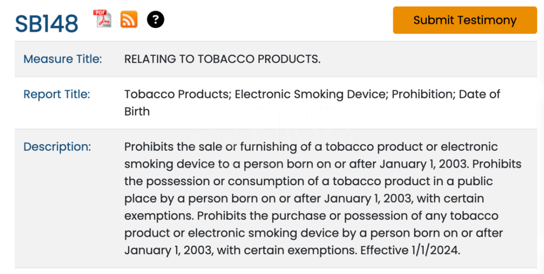Click the report title line starting Tobacco Products

tap(312, 94)
